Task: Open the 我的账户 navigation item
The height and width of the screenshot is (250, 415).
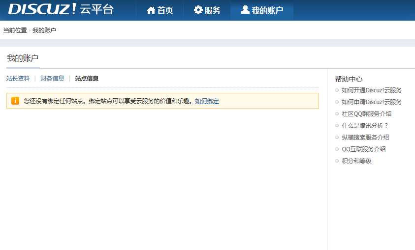Action: 262,10
